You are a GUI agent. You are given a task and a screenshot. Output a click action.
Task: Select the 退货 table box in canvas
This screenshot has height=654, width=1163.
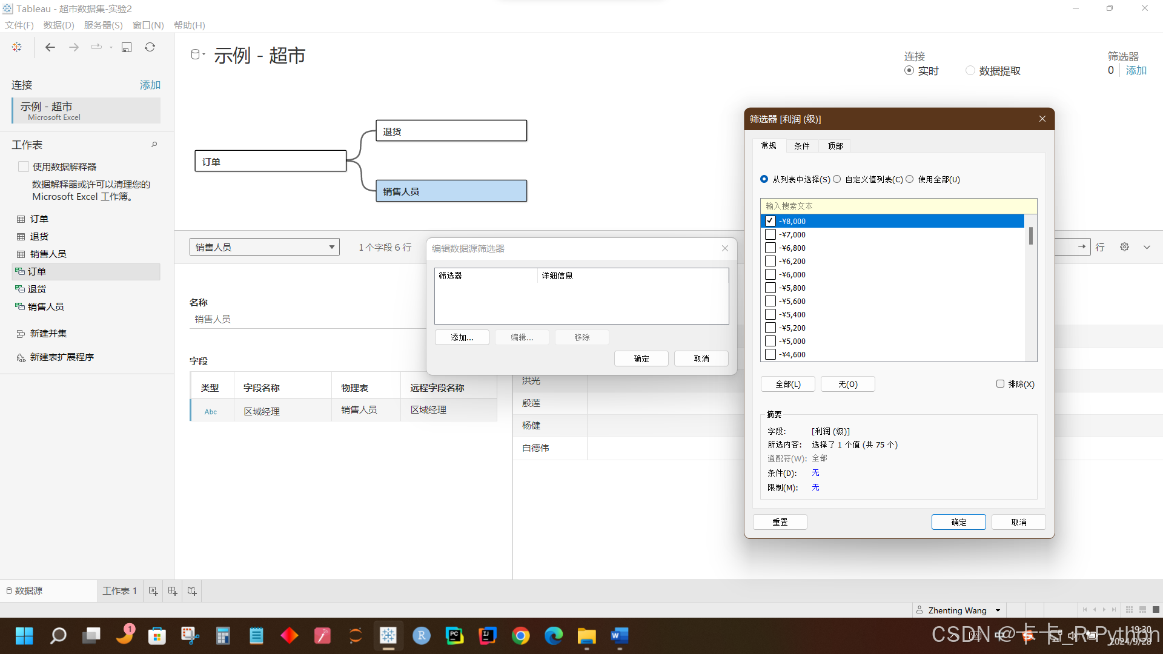pyautogui.click(x=451, y=131)
